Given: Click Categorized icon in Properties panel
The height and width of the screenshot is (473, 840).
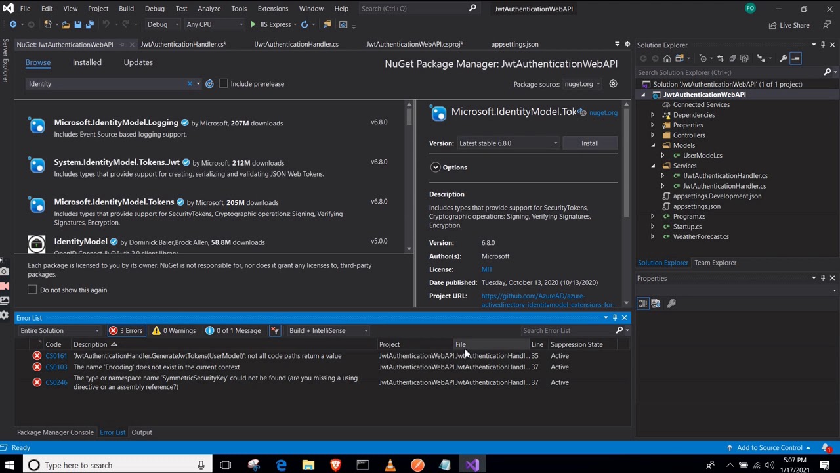Looking at the screenshot, I should tap(643, 304).
